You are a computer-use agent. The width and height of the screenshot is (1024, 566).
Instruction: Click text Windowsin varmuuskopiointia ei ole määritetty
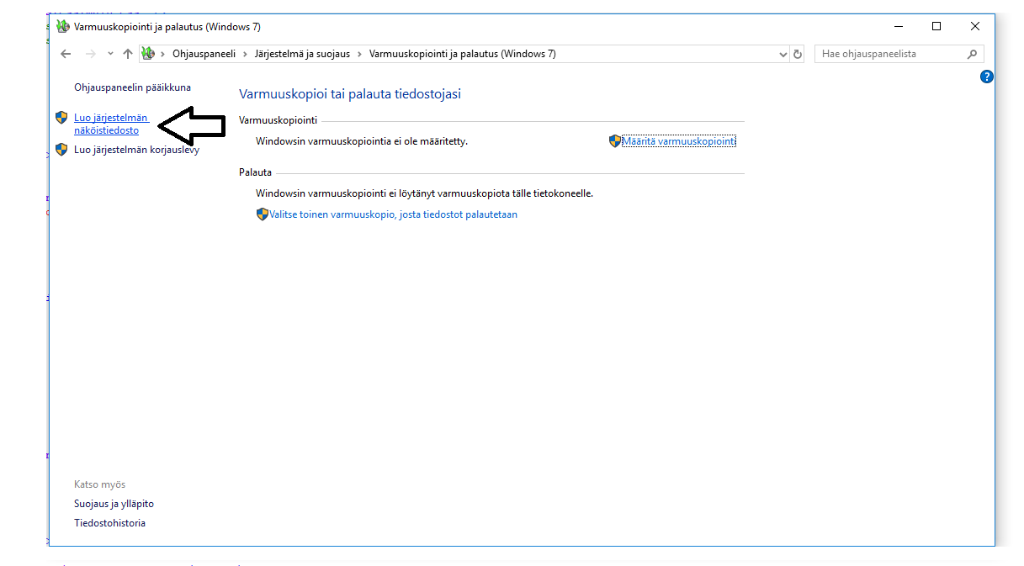coord(362,141)
